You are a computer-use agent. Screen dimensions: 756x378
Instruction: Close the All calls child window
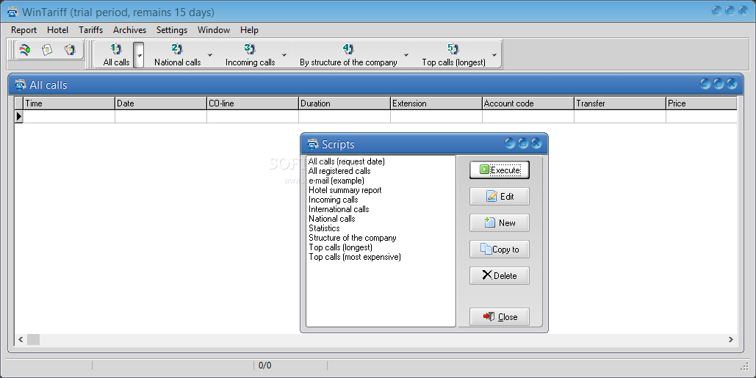click(x=732, y=84)
